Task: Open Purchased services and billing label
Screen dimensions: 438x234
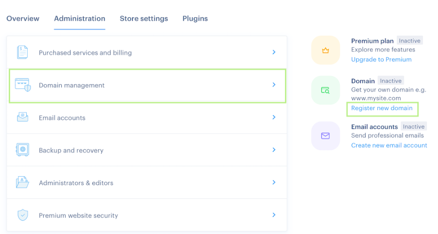Action: [x=85, y=53]
